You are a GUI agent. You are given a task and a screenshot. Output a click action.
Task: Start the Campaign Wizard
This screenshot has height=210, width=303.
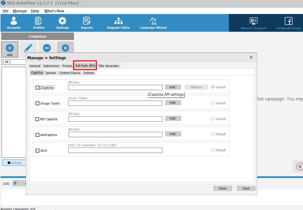(x=153, y=23)
